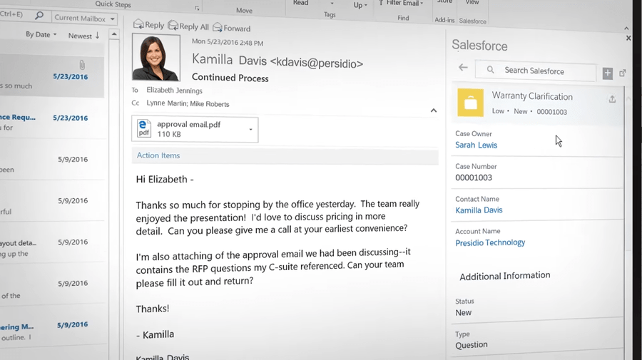
Task: Open Salesforce in a new window with the pop-out icon
Action: click(x=623, y=73)
